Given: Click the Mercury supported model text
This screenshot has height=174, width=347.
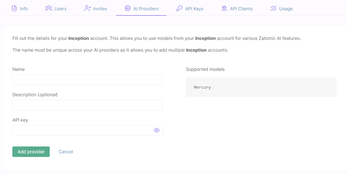Looking at the screenshot, I should tap(202, 87).
